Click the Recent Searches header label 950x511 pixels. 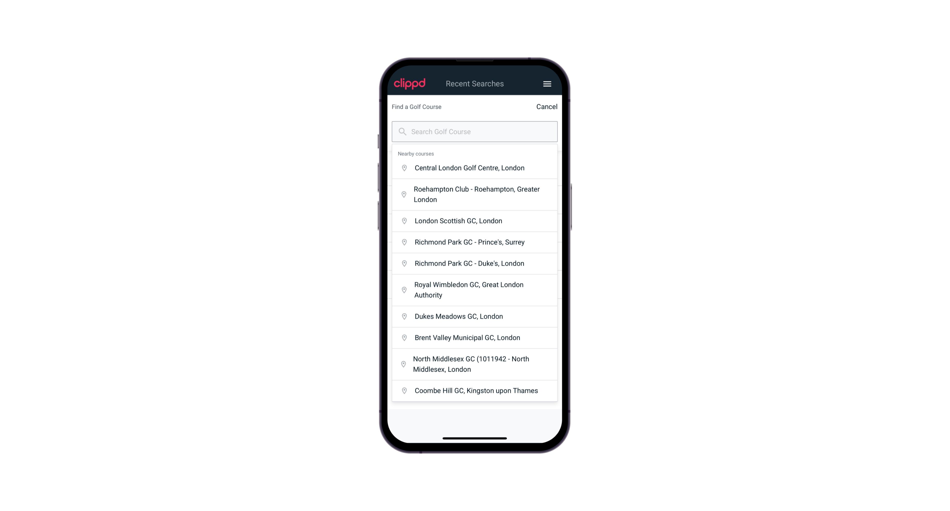coord(474,84)
